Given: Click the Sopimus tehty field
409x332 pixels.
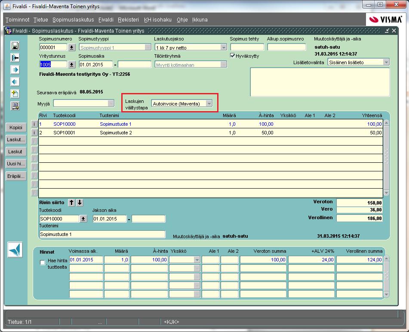Looking at the screenshot, I should click(x=247, y=47).
